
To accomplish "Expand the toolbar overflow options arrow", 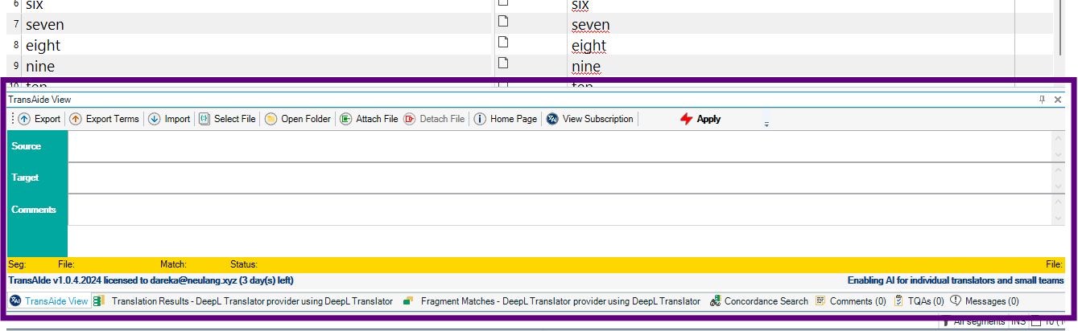I will pyautogui.click(x=766, y=124).
